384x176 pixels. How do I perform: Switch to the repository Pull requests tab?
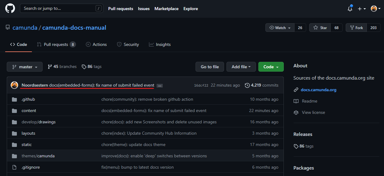click(x=56, y=44)
